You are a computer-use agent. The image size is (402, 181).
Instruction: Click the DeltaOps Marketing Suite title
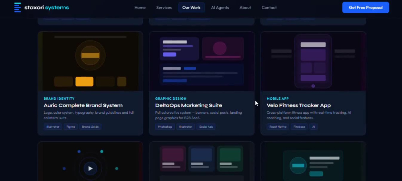tap(189, 105)
